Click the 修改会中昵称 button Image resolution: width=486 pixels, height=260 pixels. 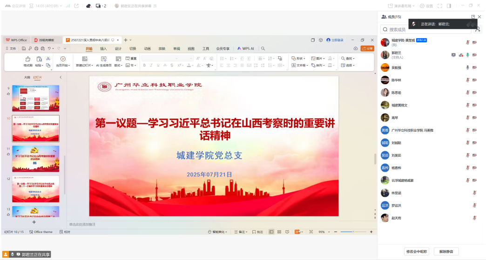pos(416,252)
